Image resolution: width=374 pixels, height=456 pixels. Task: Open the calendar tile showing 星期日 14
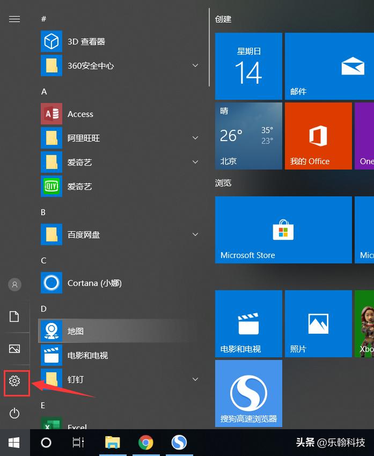[x=248, y=66]
